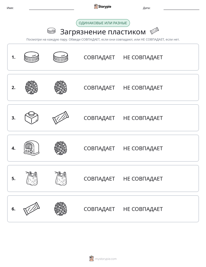This screenshot has height=267, width=206.
Task: Click the candy wrapper icon beside the title
Action: click(x=154, y=31)
